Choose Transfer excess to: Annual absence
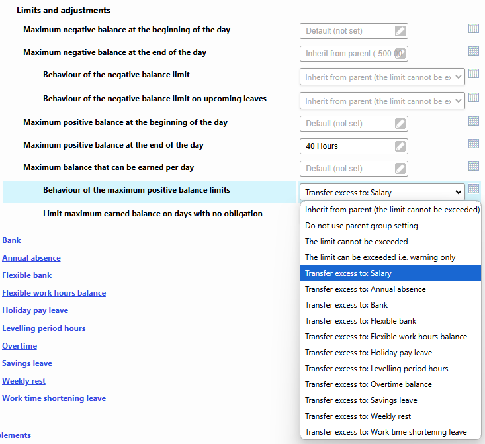This screenshot has width=485, height=444. pos(390,289)
